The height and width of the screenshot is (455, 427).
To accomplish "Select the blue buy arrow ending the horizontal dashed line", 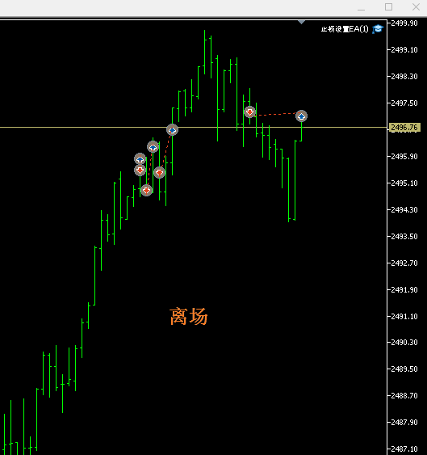I will click(301, 116).
